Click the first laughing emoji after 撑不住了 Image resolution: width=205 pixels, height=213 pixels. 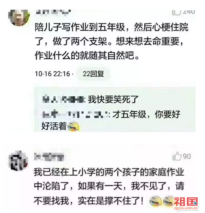(x=156, y=201)
